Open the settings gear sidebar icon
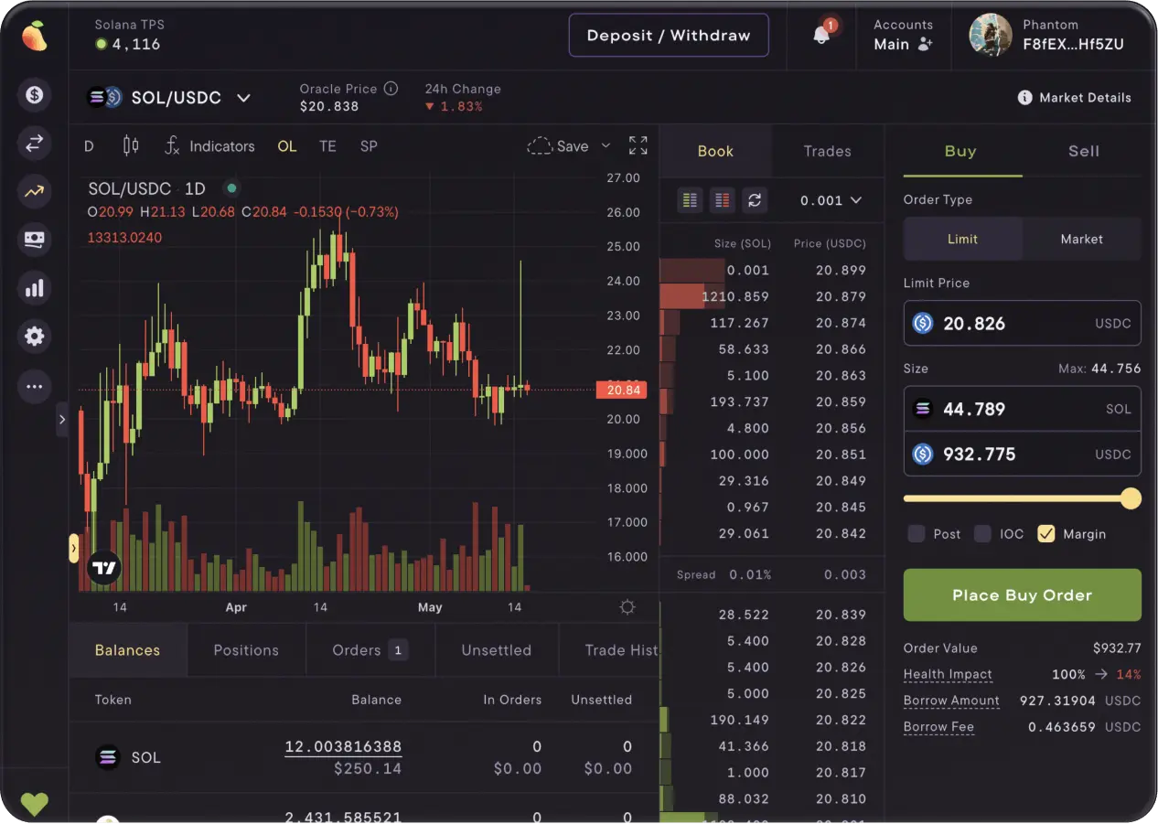1158x824 pixels. [35, 337]
